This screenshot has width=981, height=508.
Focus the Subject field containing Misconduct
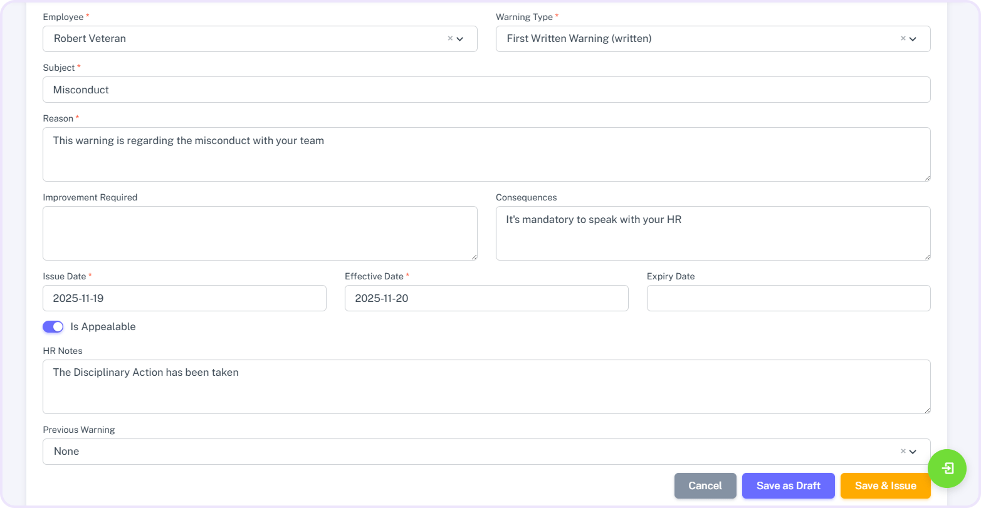(x=486, y=90)
